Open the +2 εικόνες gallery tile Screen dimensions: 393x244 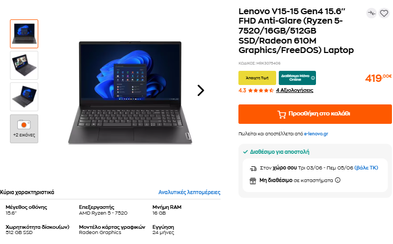point(24,129)
